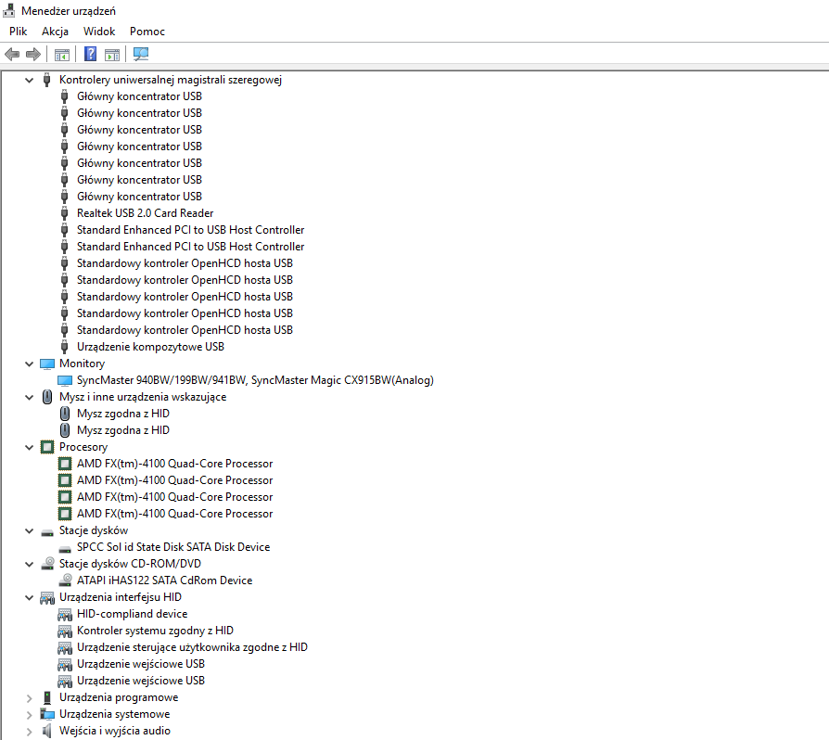Click the HID interface devices category icon
The image size is (829, 740).
(x=47, y=598)
